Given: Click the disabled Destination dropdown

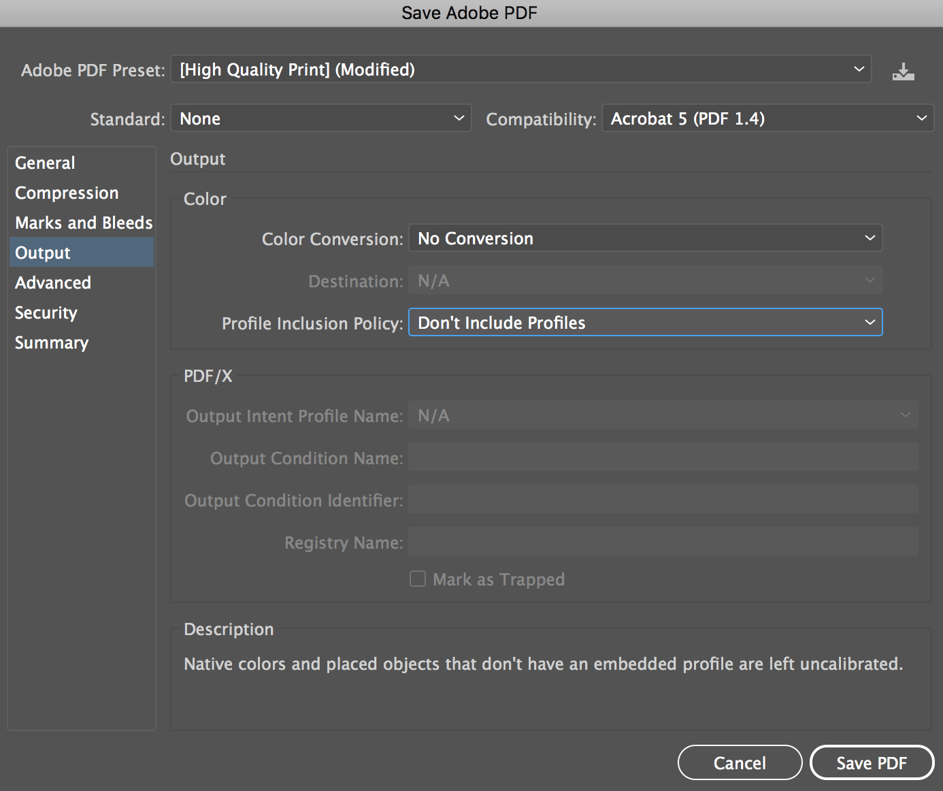Looking at the screenshot, I should click(x=646, y=280).
